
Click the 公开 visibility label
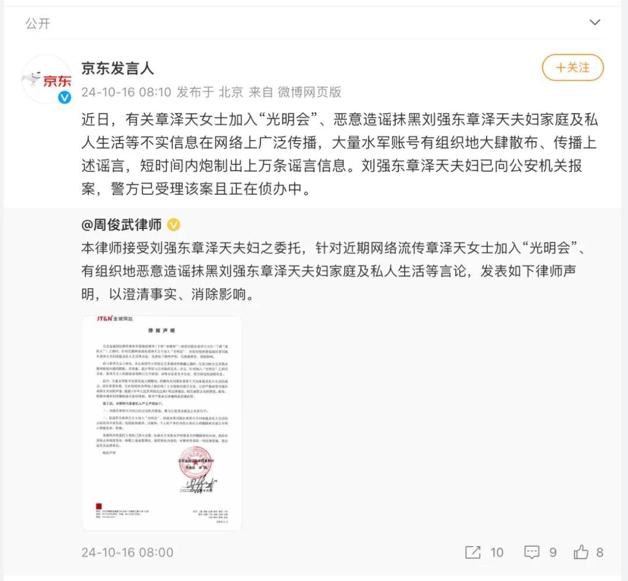(x=38, y=24)
